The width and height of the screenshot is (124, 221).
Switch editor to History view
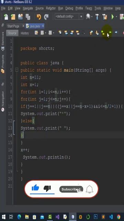[x=25, y=33]
